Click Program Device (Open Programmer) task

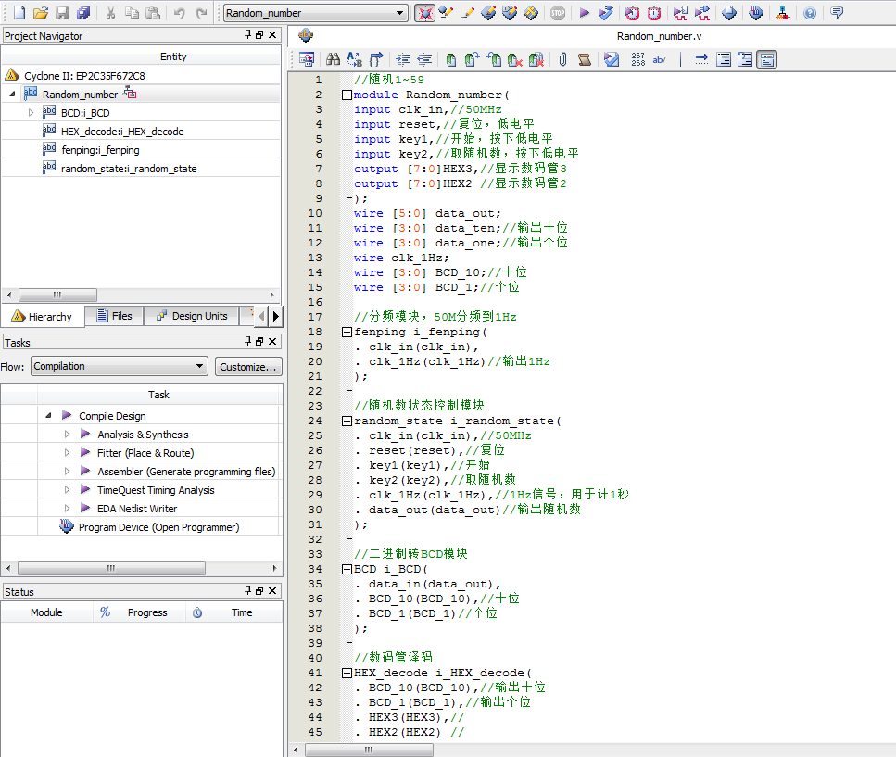[158, 527]
